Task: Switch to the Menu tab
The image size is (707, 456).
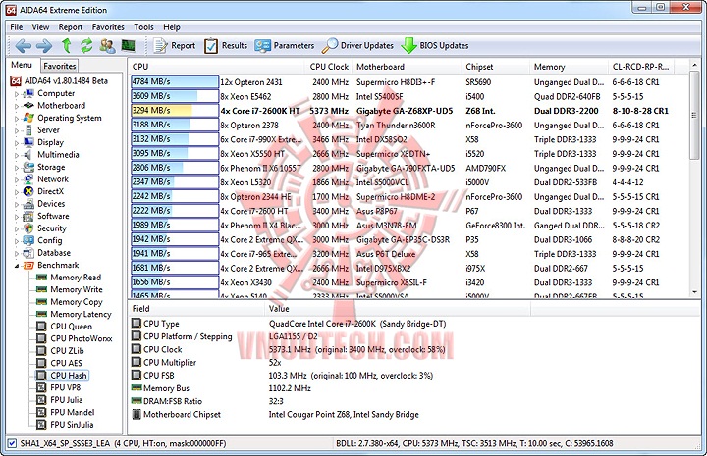Action: click(22, 65)
